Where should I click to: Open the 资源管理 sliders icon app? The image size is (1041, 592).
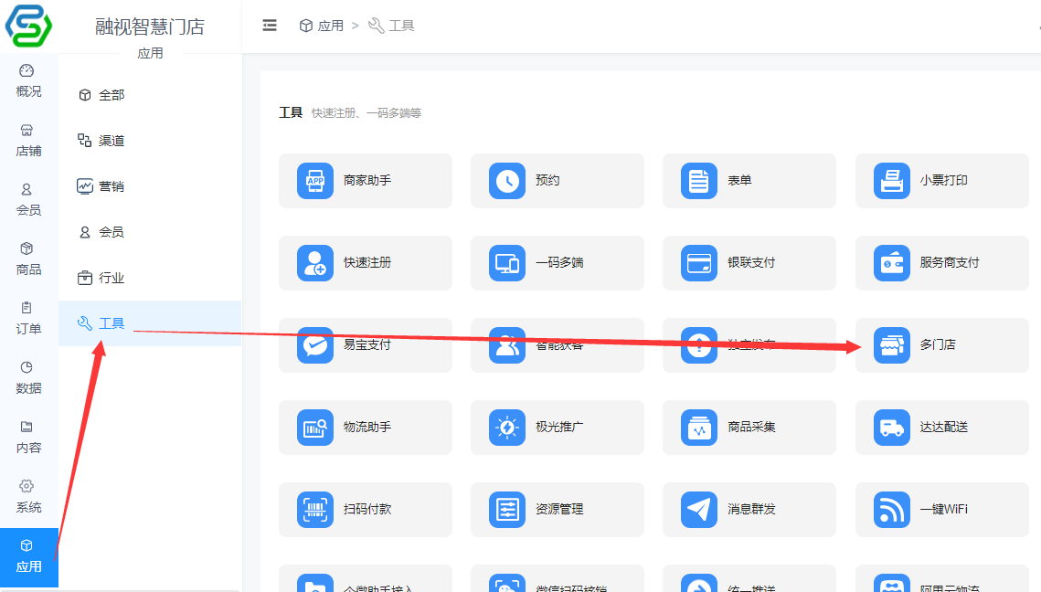pyautogui.click(x=557, y=510)
